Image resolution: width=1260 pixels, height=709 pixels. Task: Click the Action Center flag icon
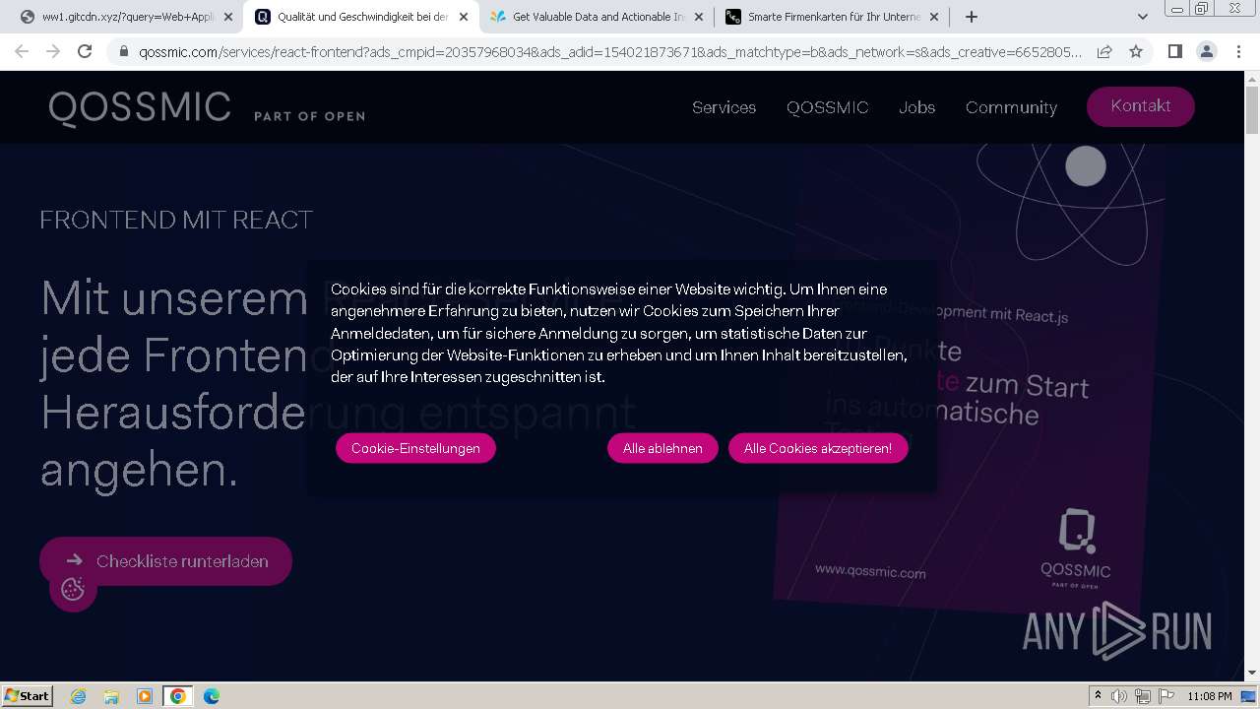point(1165,696)
